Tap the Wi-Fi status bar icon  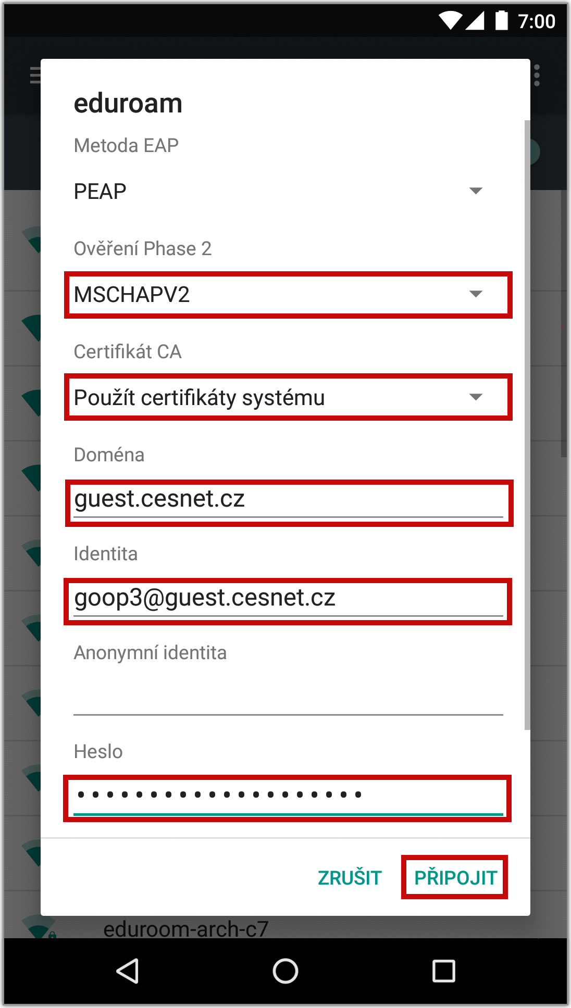click(450, 21)
